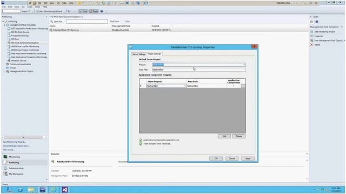Collapse the Management Pack Templates node

point(5,25)
